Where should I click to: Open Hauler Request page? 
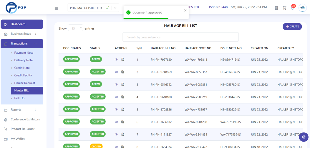[x=25, y=83]
